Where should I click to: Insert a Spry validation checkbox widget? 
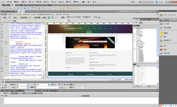[x=64, y=8]
